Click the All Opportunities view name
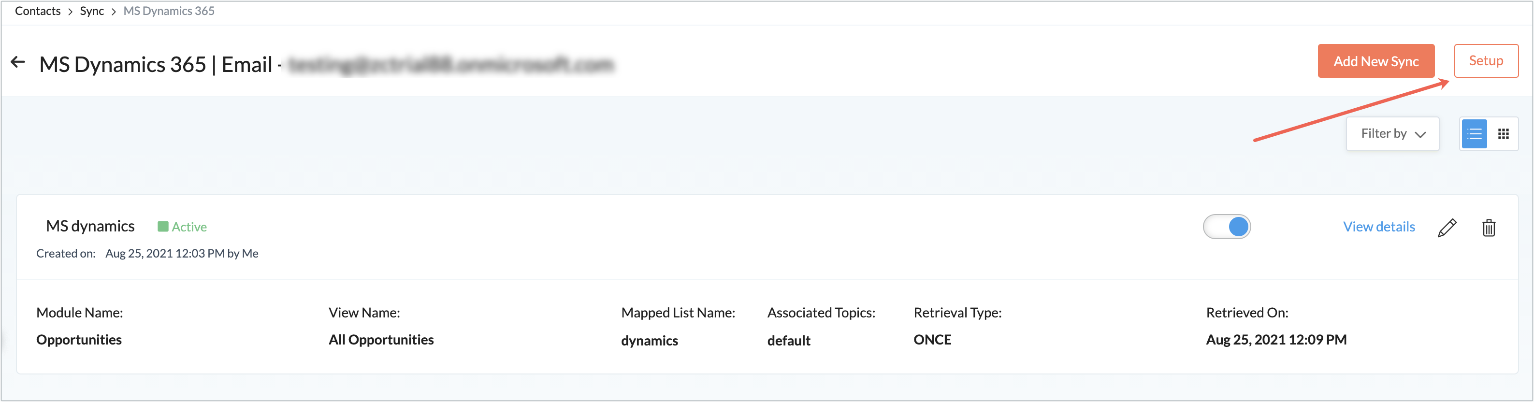The image size is (1534, 402). click(381, 340)
